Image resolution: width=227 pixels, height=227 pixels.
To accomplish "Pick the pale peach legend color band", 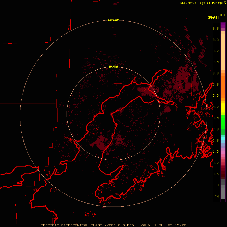I will tap(223, 52).
